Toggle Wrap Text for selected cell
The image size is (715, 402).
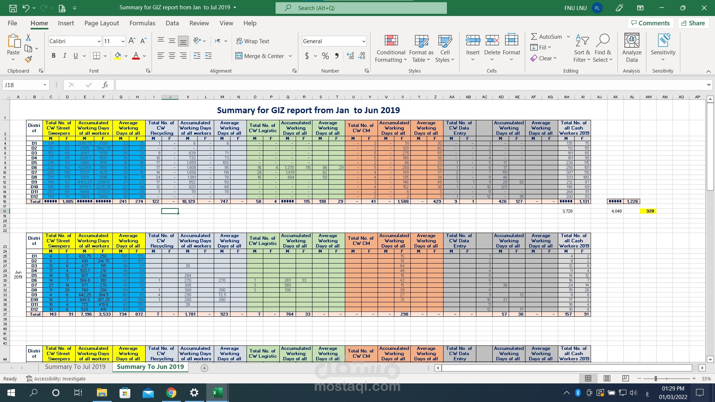click(252, 41)
